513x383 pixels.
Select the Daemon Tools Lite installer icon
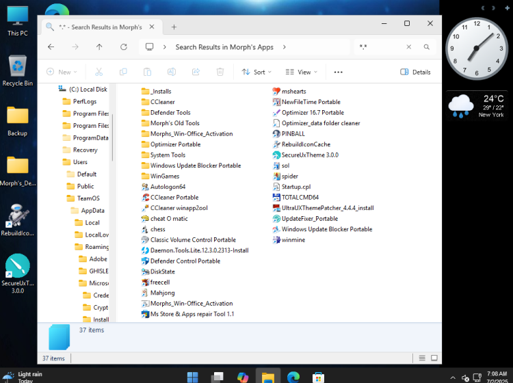click(145, 250)
